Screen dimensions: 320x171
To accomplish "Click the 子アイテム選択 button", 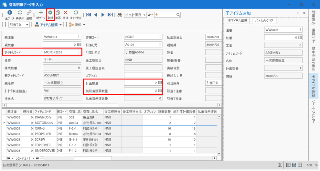I will (x=238, y=21).
